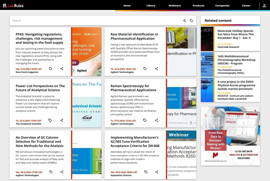Click the 'Related content' heading
270x181 pixels.
(218, 21)
